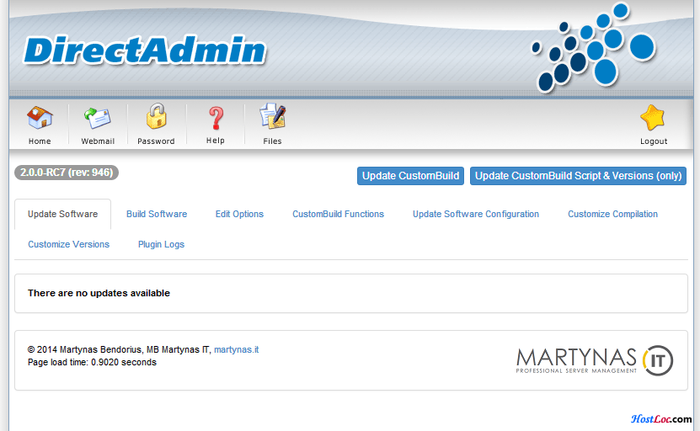Open Help question mark icon

(x=216, y=118)
